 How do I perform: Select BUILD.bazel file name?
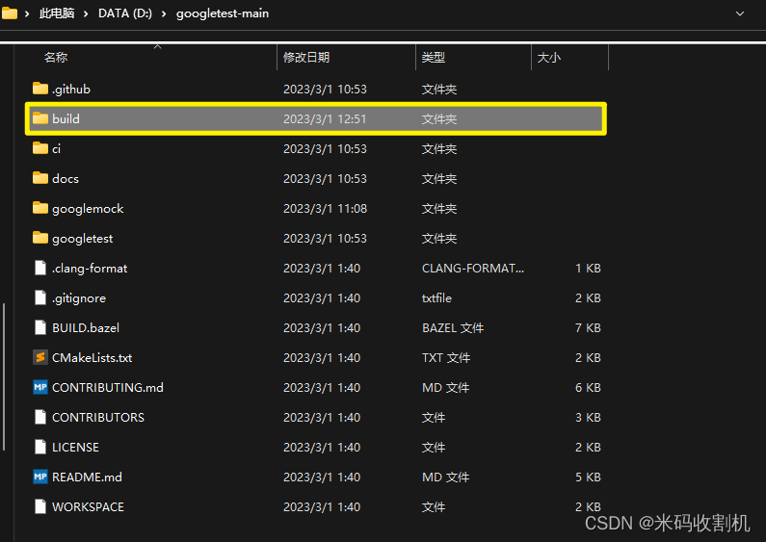pyautogui.click(x=86, y=327)
